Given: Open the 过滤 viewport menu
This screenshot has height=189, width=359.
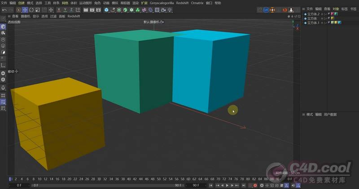Looking at the screenshot, I should point(53,16).
